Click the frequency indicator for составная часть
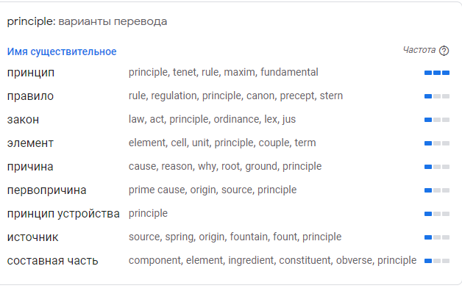 tap(437, 261)
